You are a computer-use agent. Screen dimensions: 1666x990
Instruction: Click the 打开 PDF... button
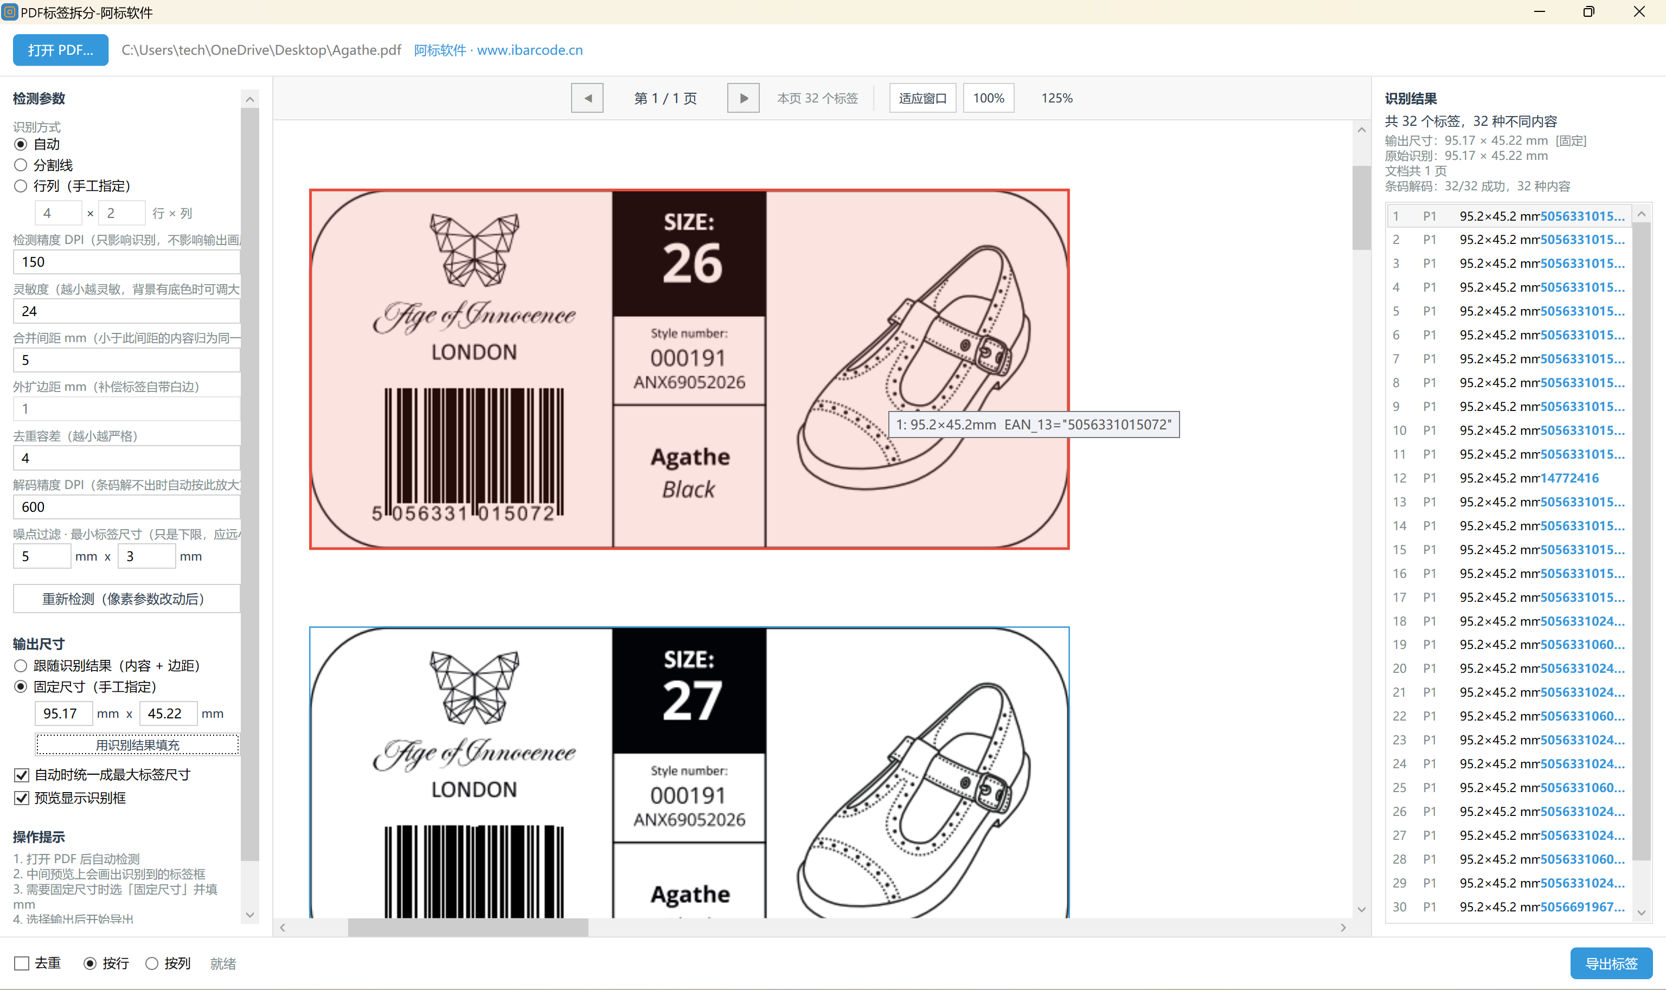61,50
